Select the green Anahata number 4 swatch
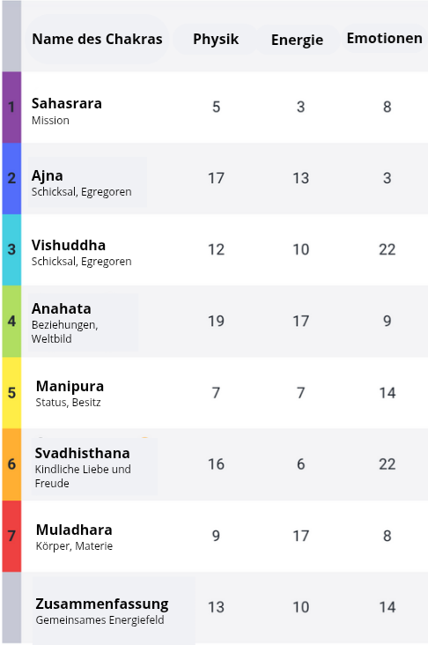428x645 pixels. tap(11, 322)
